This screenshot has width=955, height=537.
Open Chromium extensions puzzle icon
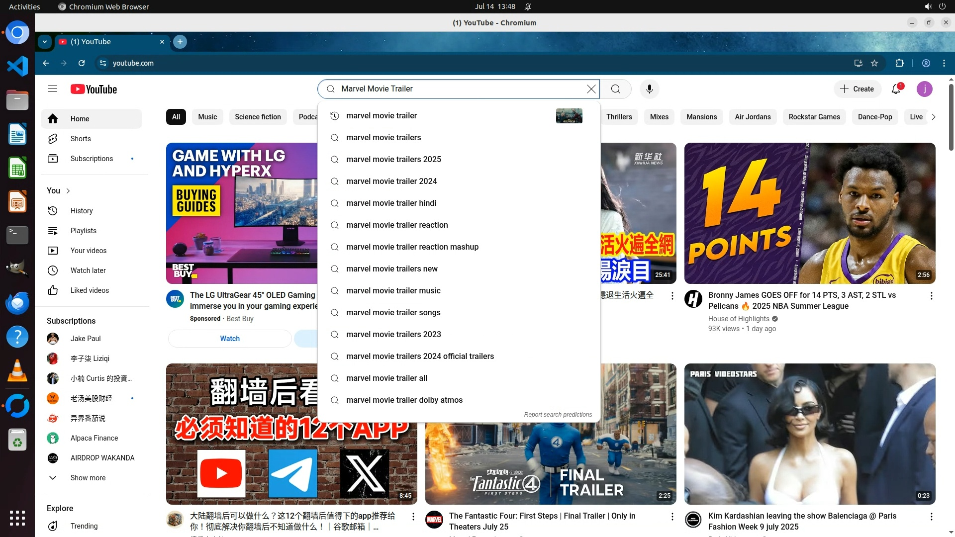coord(899,63)
